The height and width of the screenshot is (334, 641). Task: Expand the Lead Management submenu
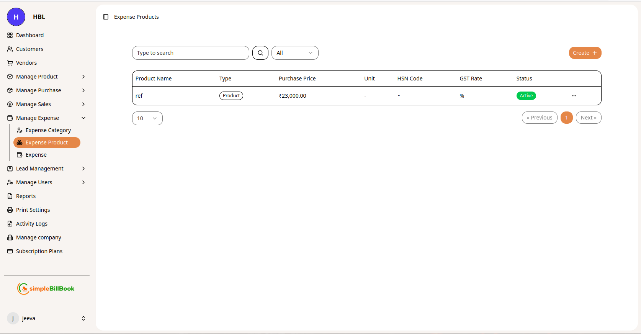tap(83, 169)
